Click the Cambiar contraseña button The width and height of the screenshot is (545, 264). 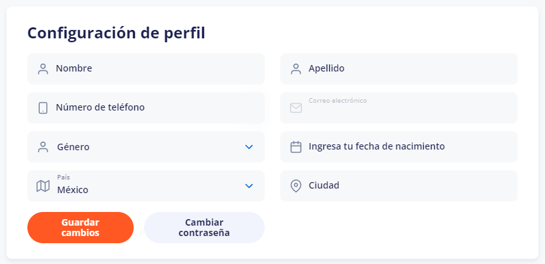pyautogui.click(x=204, y=227)
